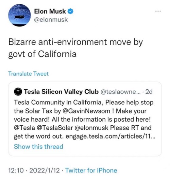This screenshot has height=180, width=170.
Task: Open the engage.tesla.com/articles link
Action: click(x=111, y=136)
